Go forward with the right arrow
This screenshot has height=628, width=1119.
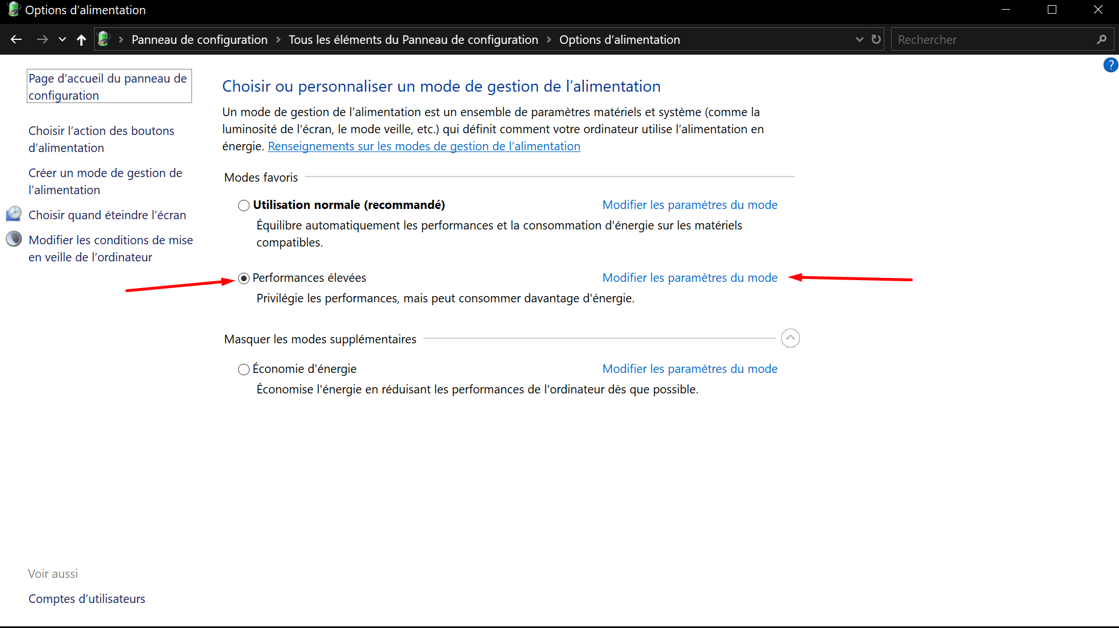pos(42,39)
